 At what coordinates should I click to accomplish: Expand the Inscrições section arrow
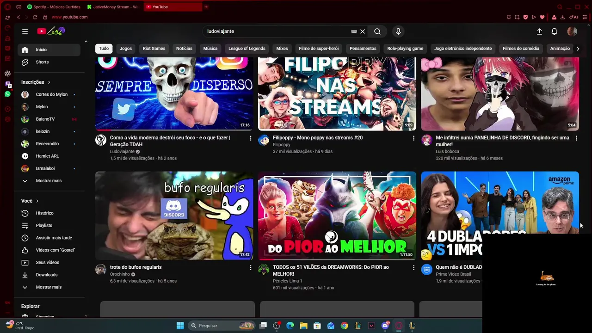tap(49, 82)
